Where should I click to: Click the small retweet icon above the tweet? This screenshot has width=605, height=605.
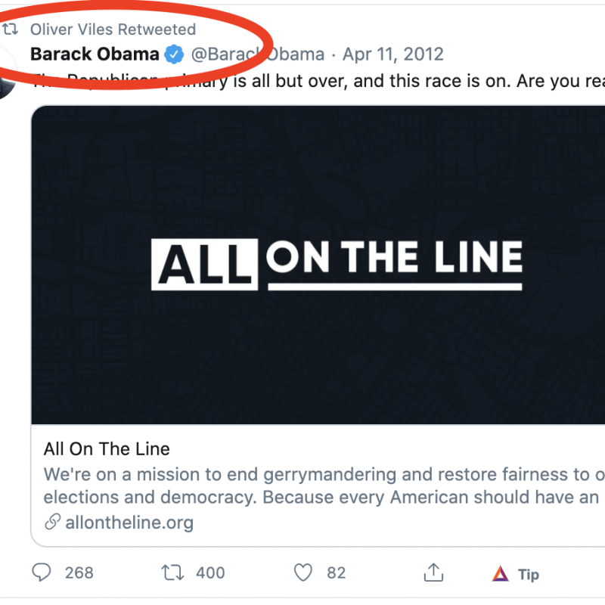click(10, 29)
